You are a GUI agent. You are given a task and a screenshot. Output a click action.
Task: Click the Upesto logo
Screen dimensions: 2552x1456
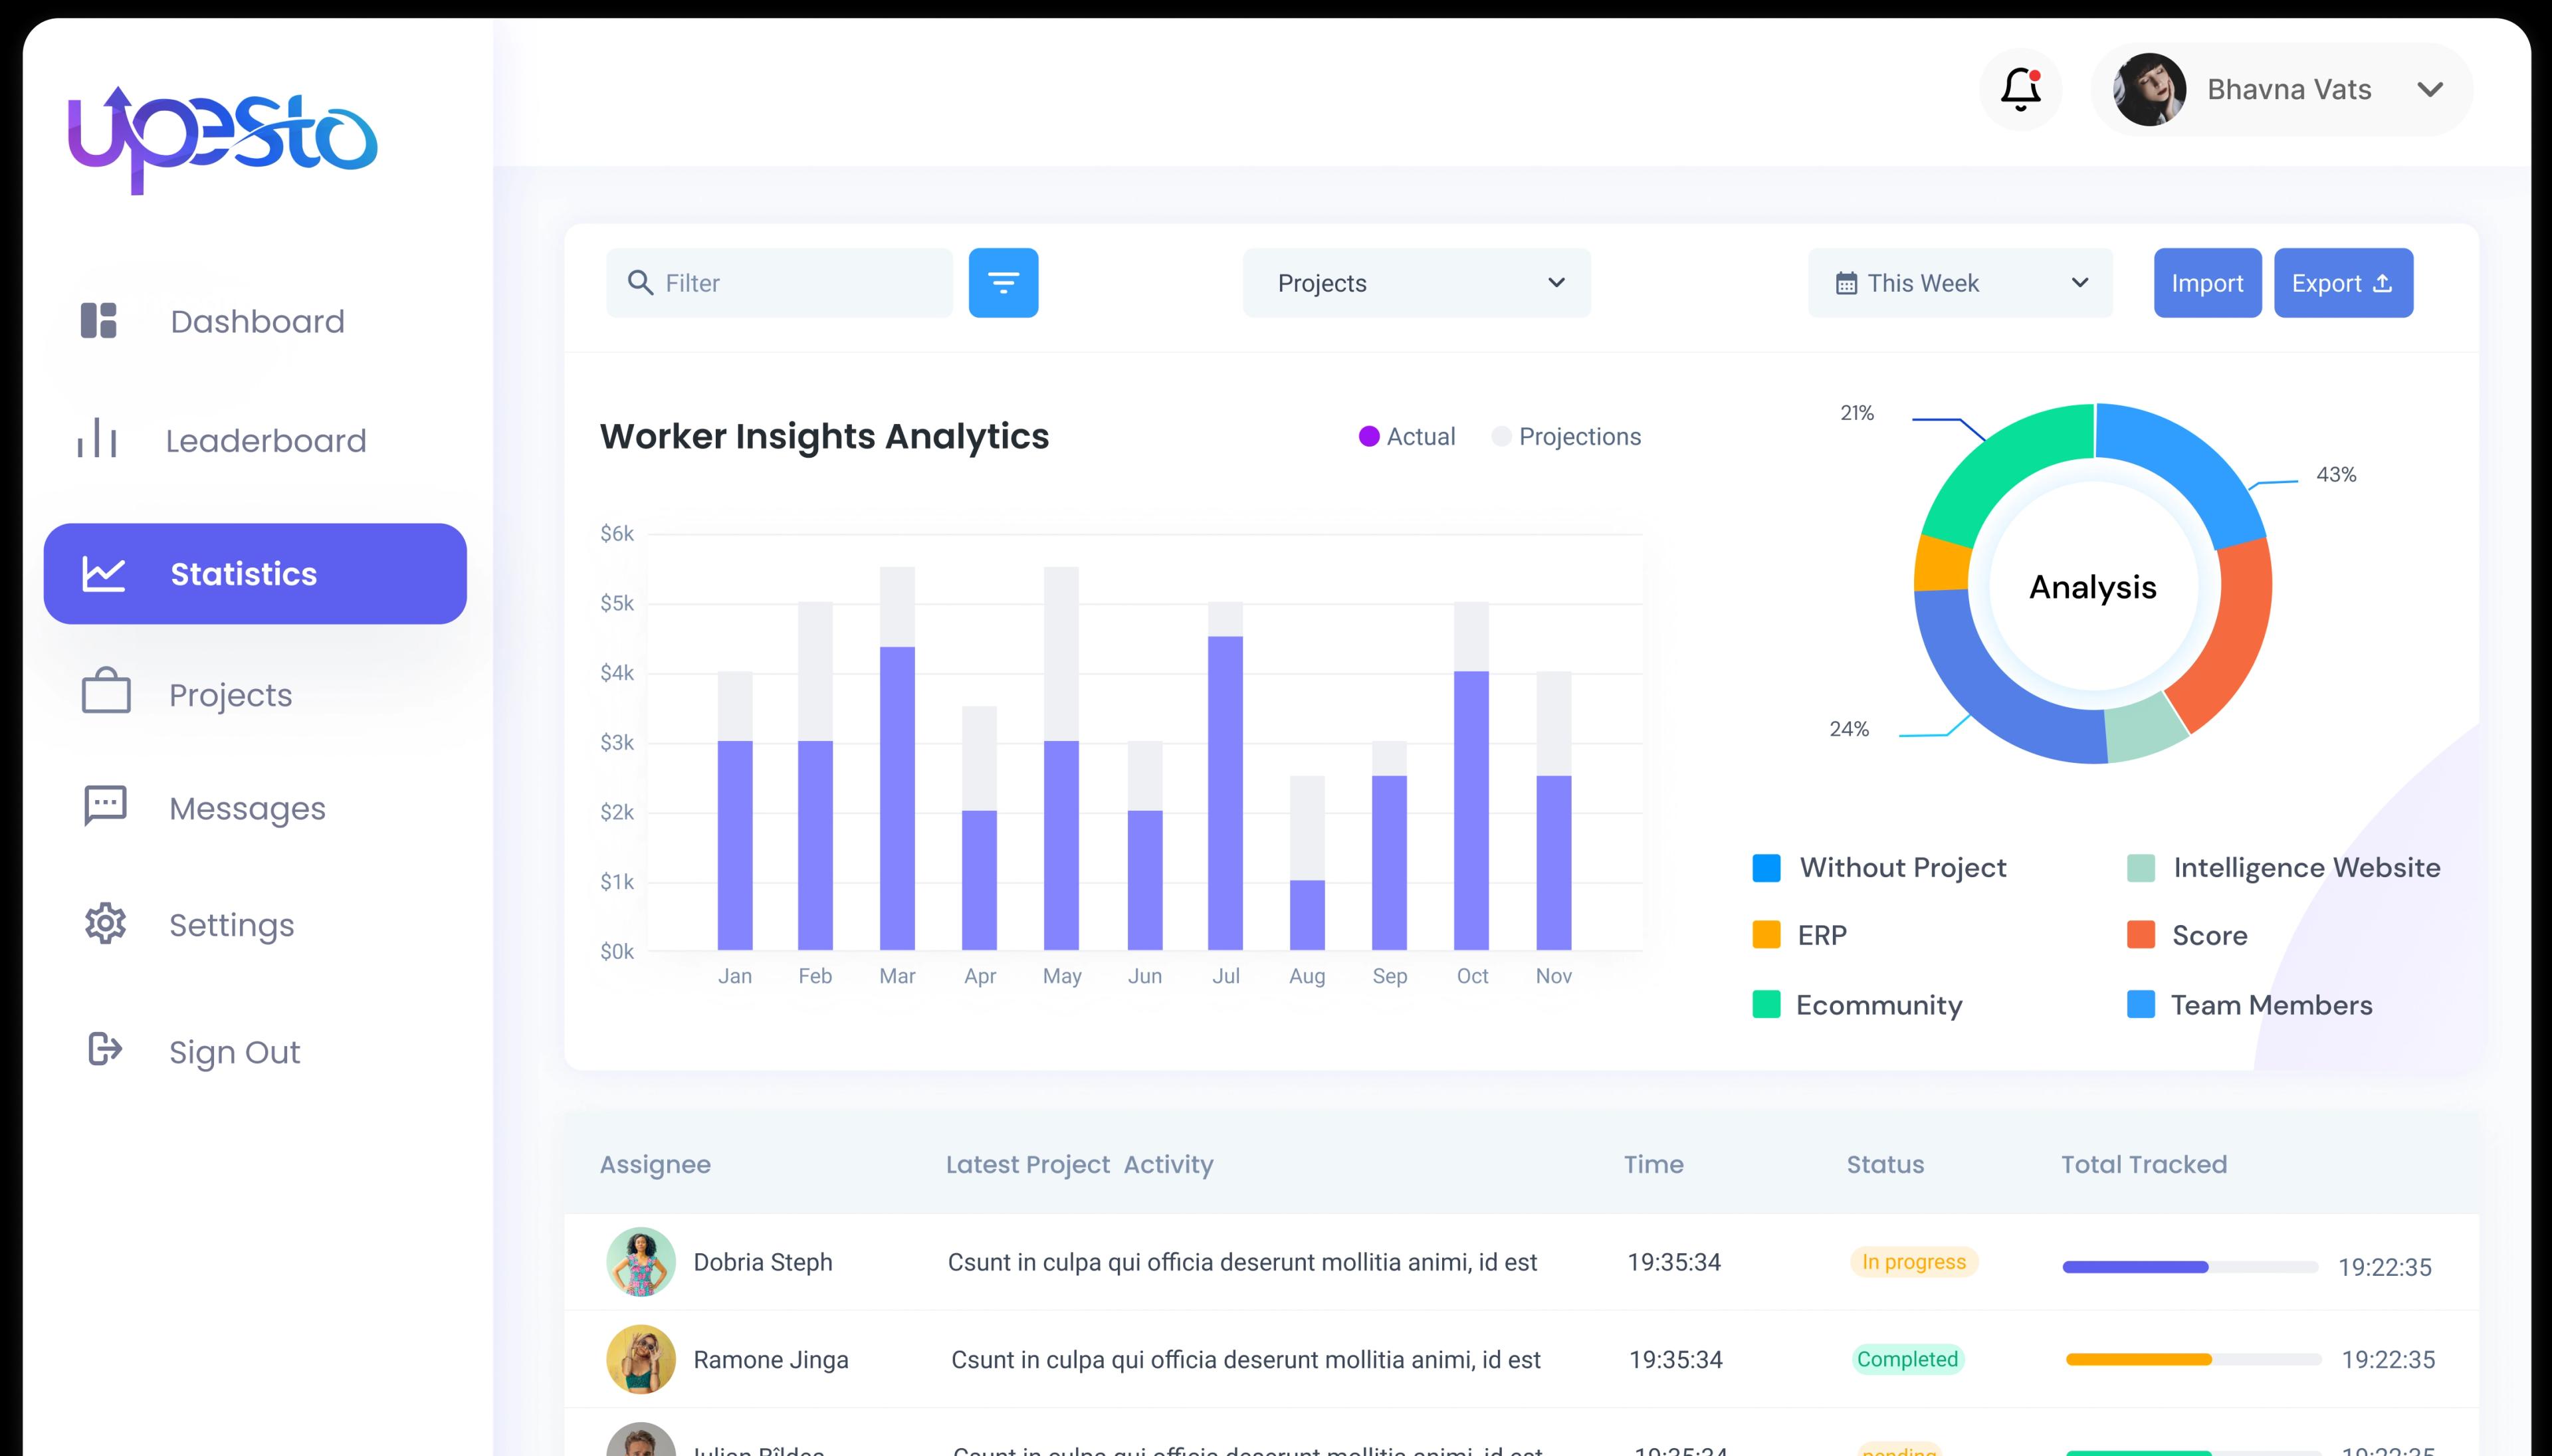[x=222, y=140]
